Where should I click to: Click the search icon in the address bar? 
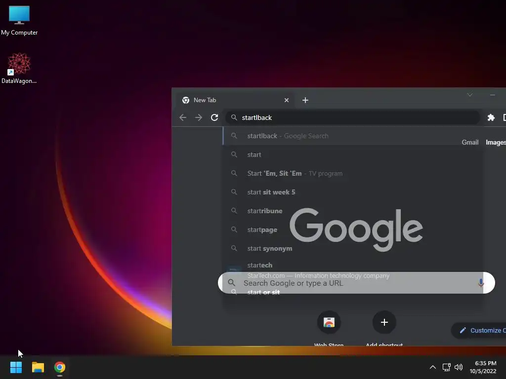(x=234, y=117)
